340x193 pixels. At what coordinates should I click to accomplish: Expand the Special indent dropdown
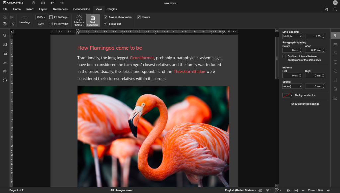[292, 86]
